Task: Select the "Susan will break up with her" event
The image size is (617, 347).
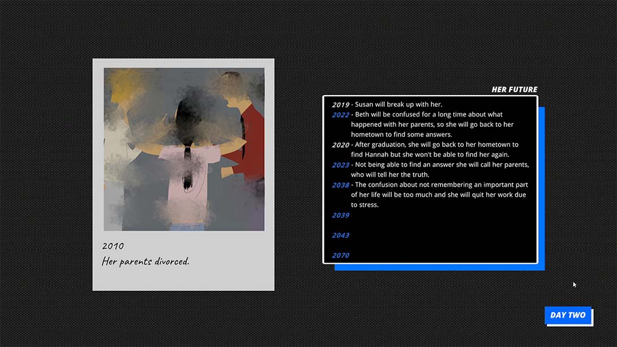Action: pos(399,105)
